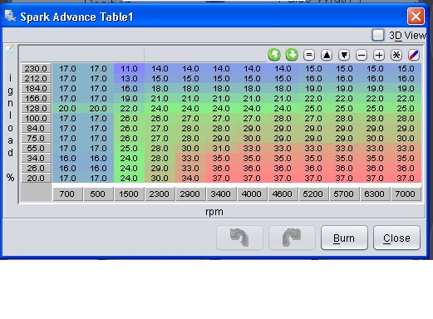
Task: Click the undo arrow button
Action: click(239, 238)
